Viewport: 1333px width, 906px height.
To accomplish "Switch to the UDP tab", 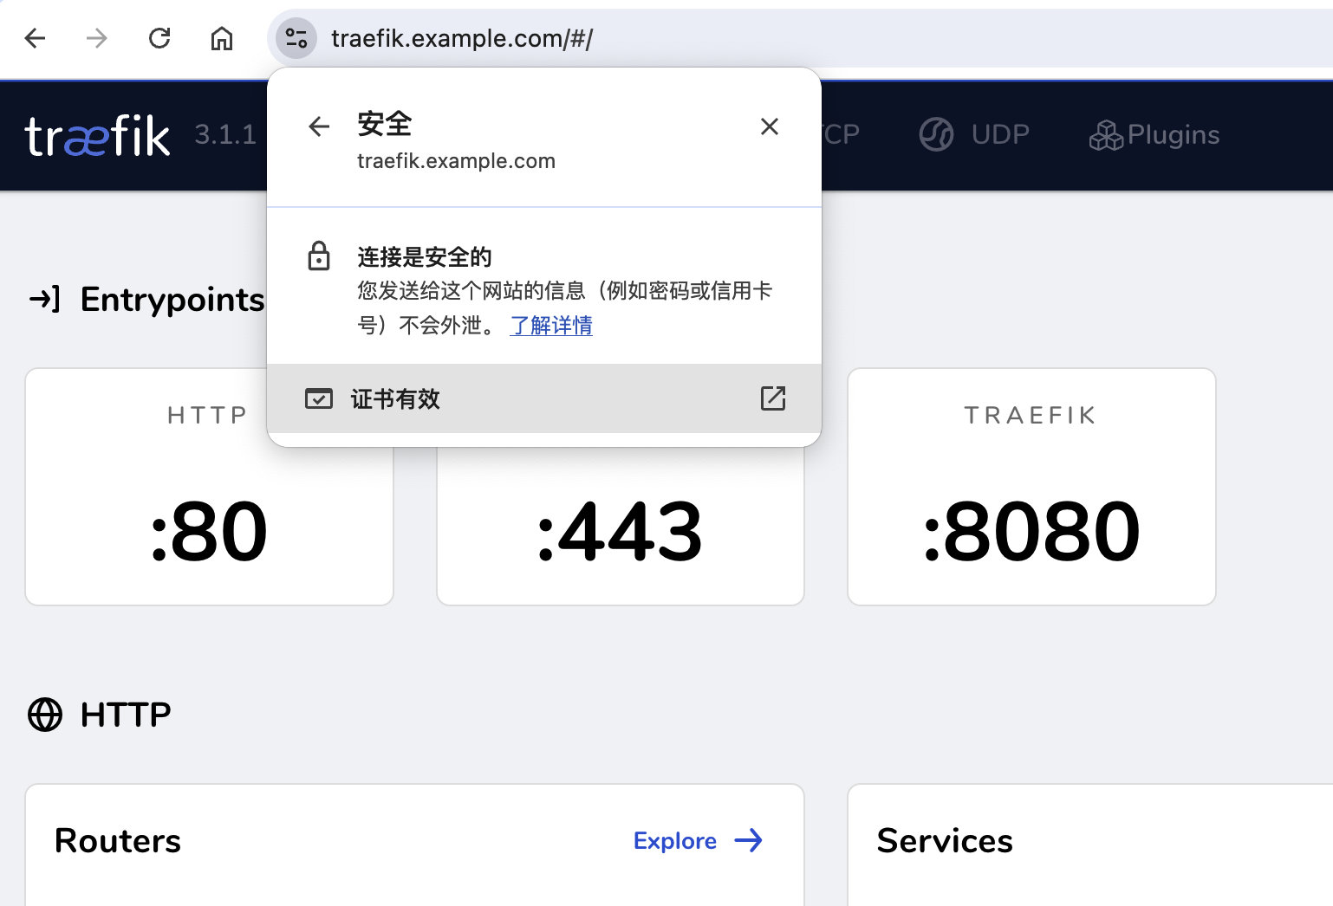I will pyautogui.click(x=975, y=134).
